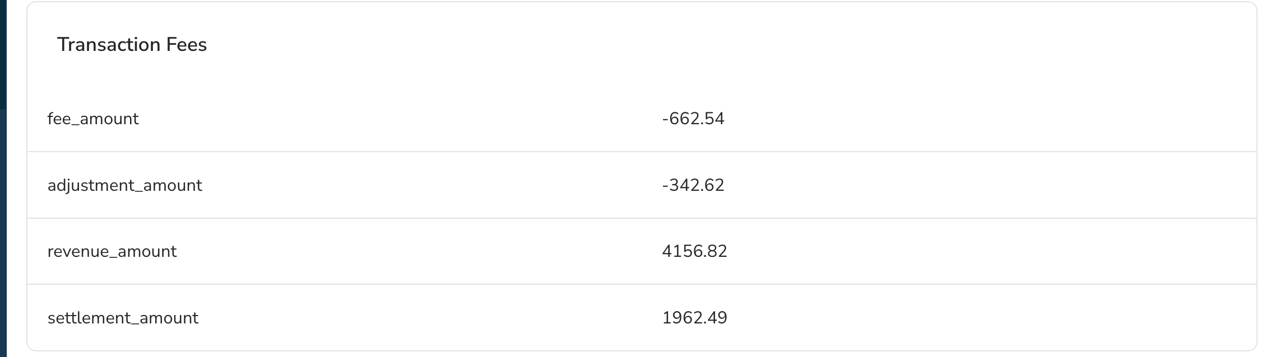Click the 4156.82 revenue value
Image resolution: width=1280 pixels, height=357 pixels.
click(694, 251)
